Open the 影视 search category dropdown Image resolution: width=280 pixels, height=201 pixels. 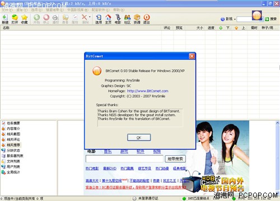coord(228,19)
